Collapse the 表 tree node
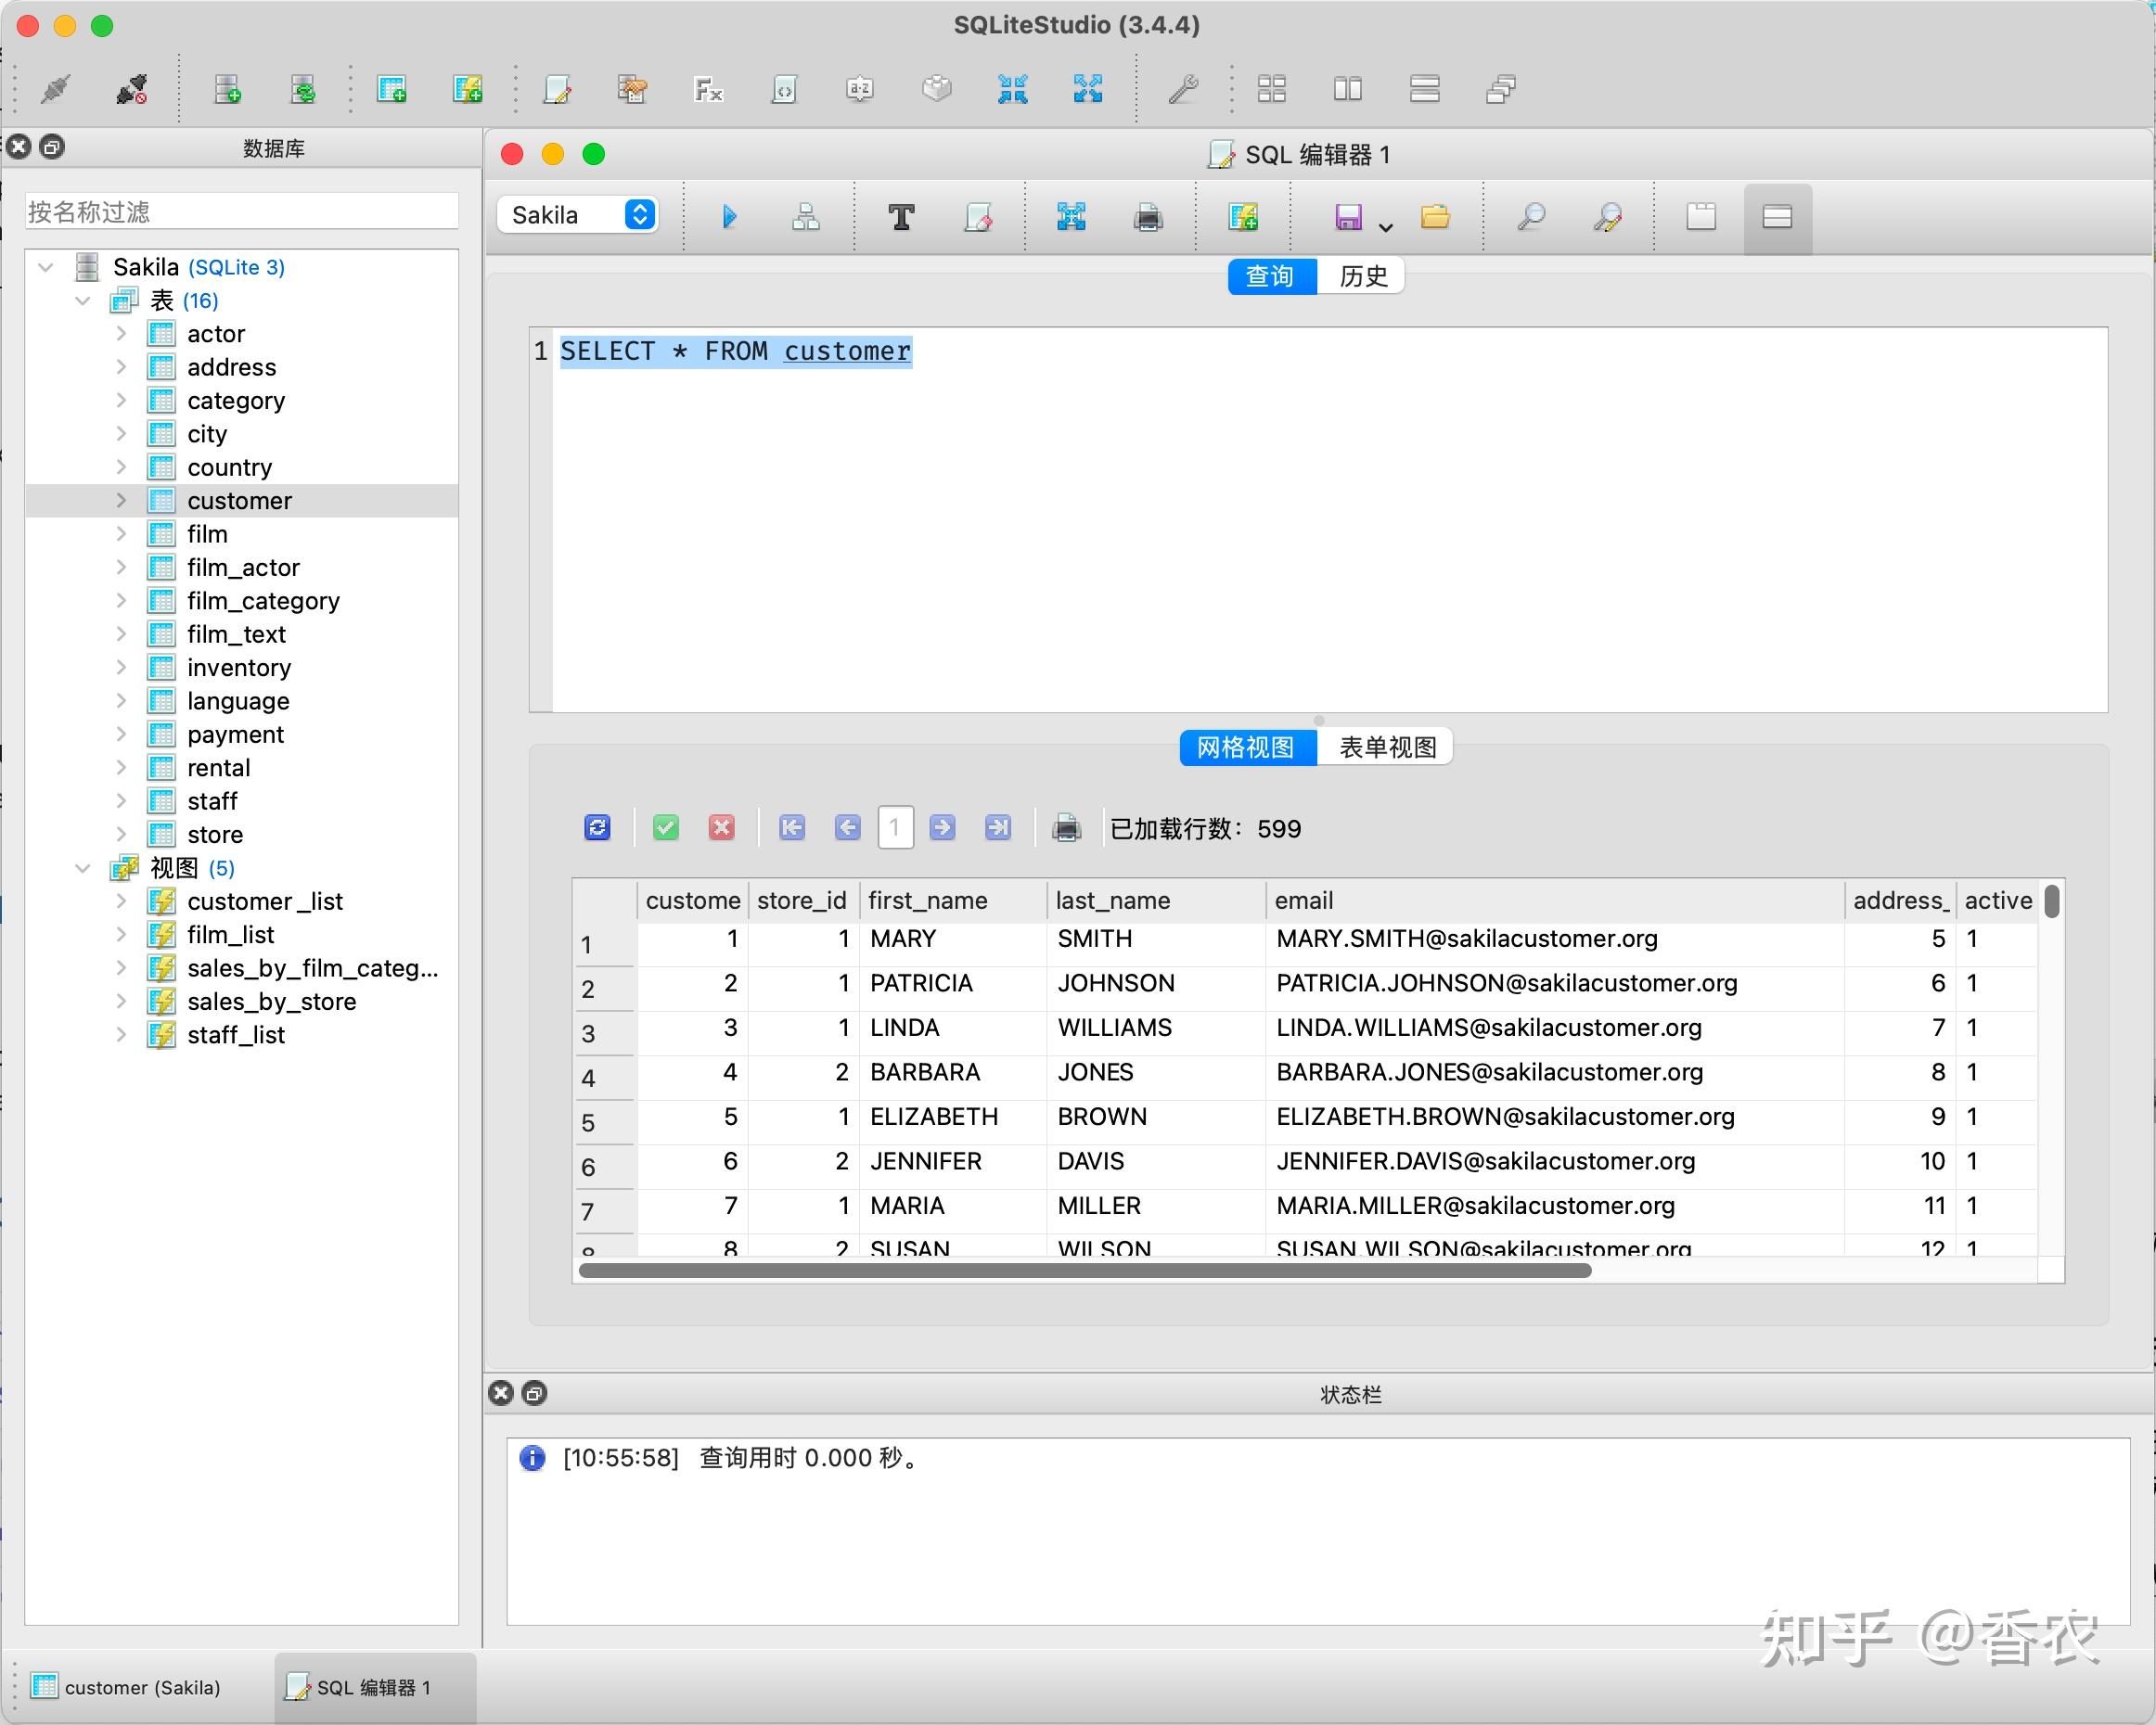 (83, 300)
